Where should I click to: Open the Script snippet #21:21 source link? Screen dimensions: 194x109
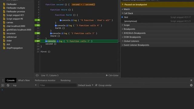pos(181,21)
